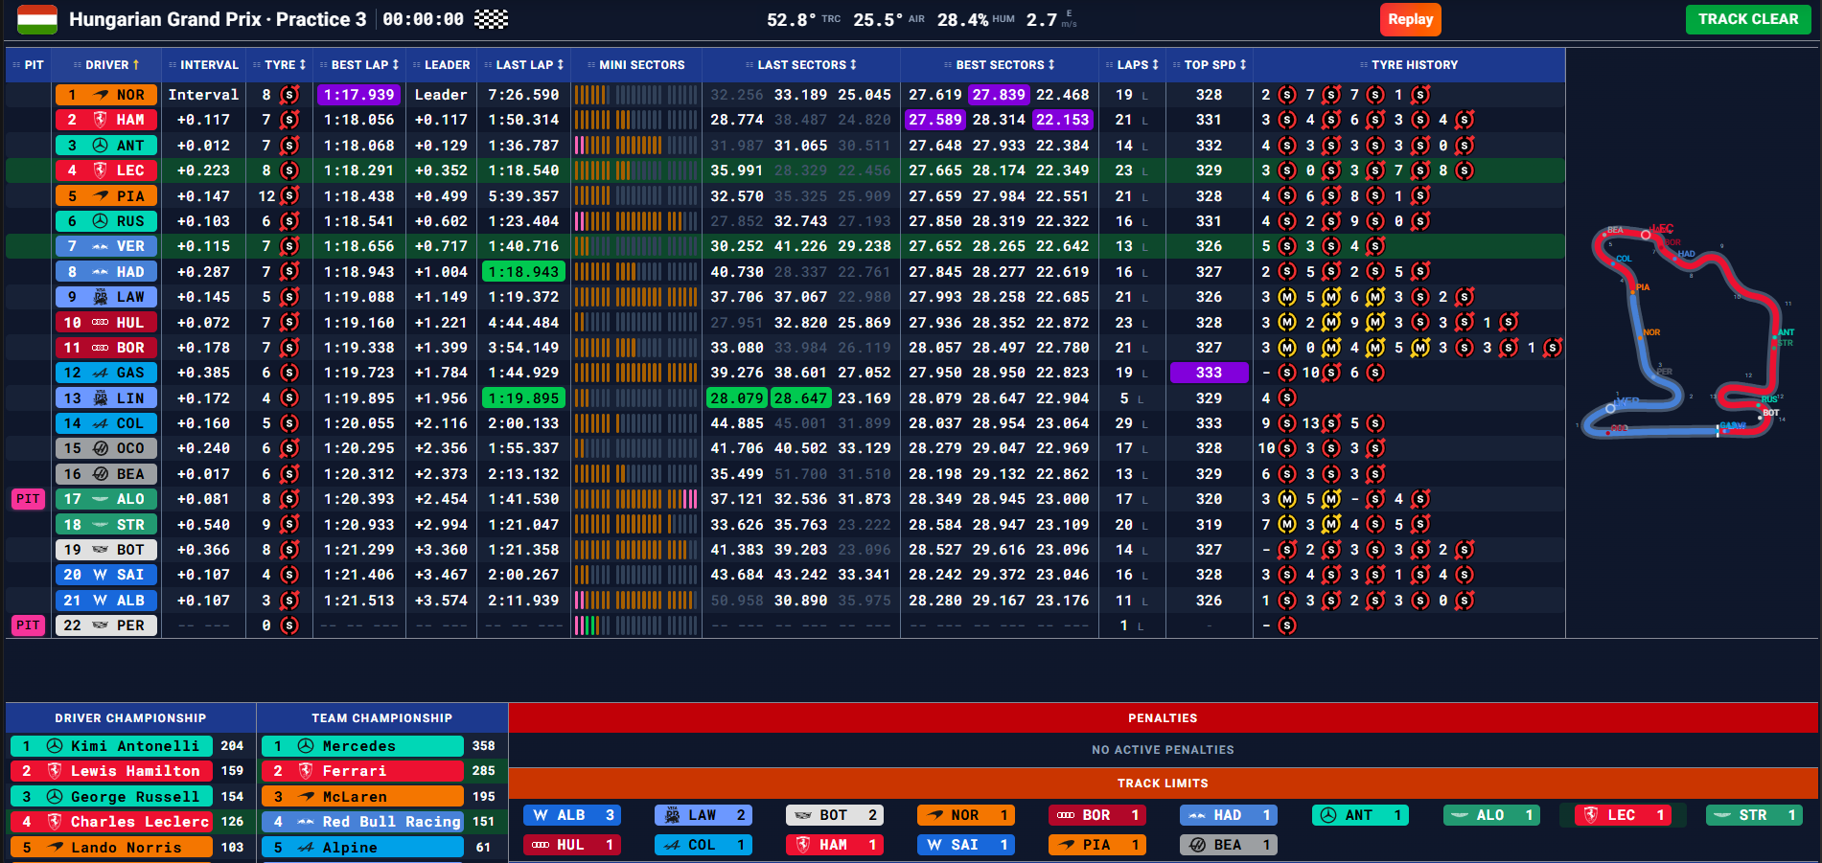Select the HUL 1 track limits chip

coord(572,845)
